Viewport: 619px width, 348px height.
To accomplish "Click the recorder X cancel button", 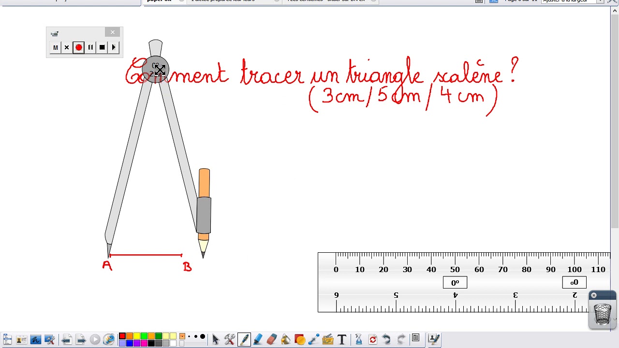I will click(x=67, y=47).
